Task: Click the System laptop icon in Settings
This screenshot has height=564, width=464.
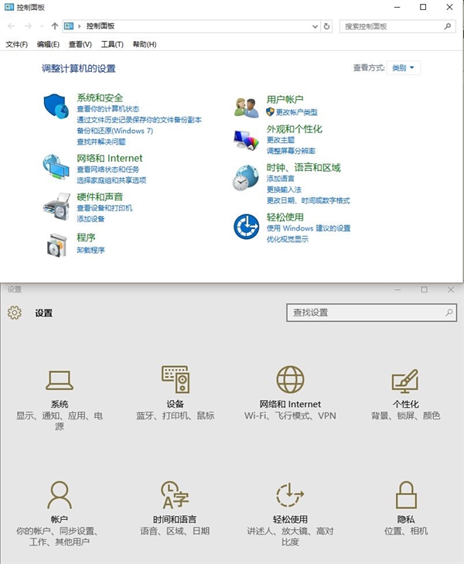Action: [60, 380]
